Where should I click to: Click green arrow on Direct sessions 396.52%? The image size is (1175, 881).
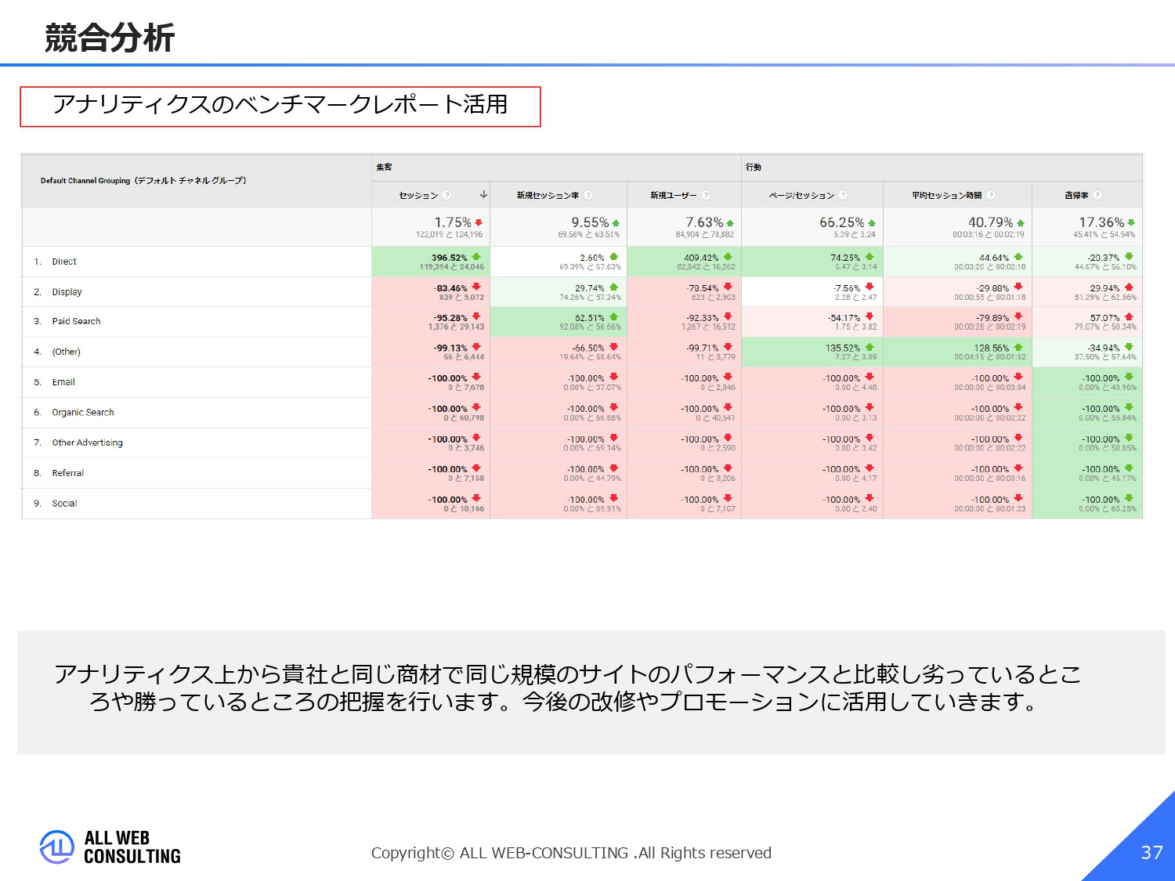point(476,255)
